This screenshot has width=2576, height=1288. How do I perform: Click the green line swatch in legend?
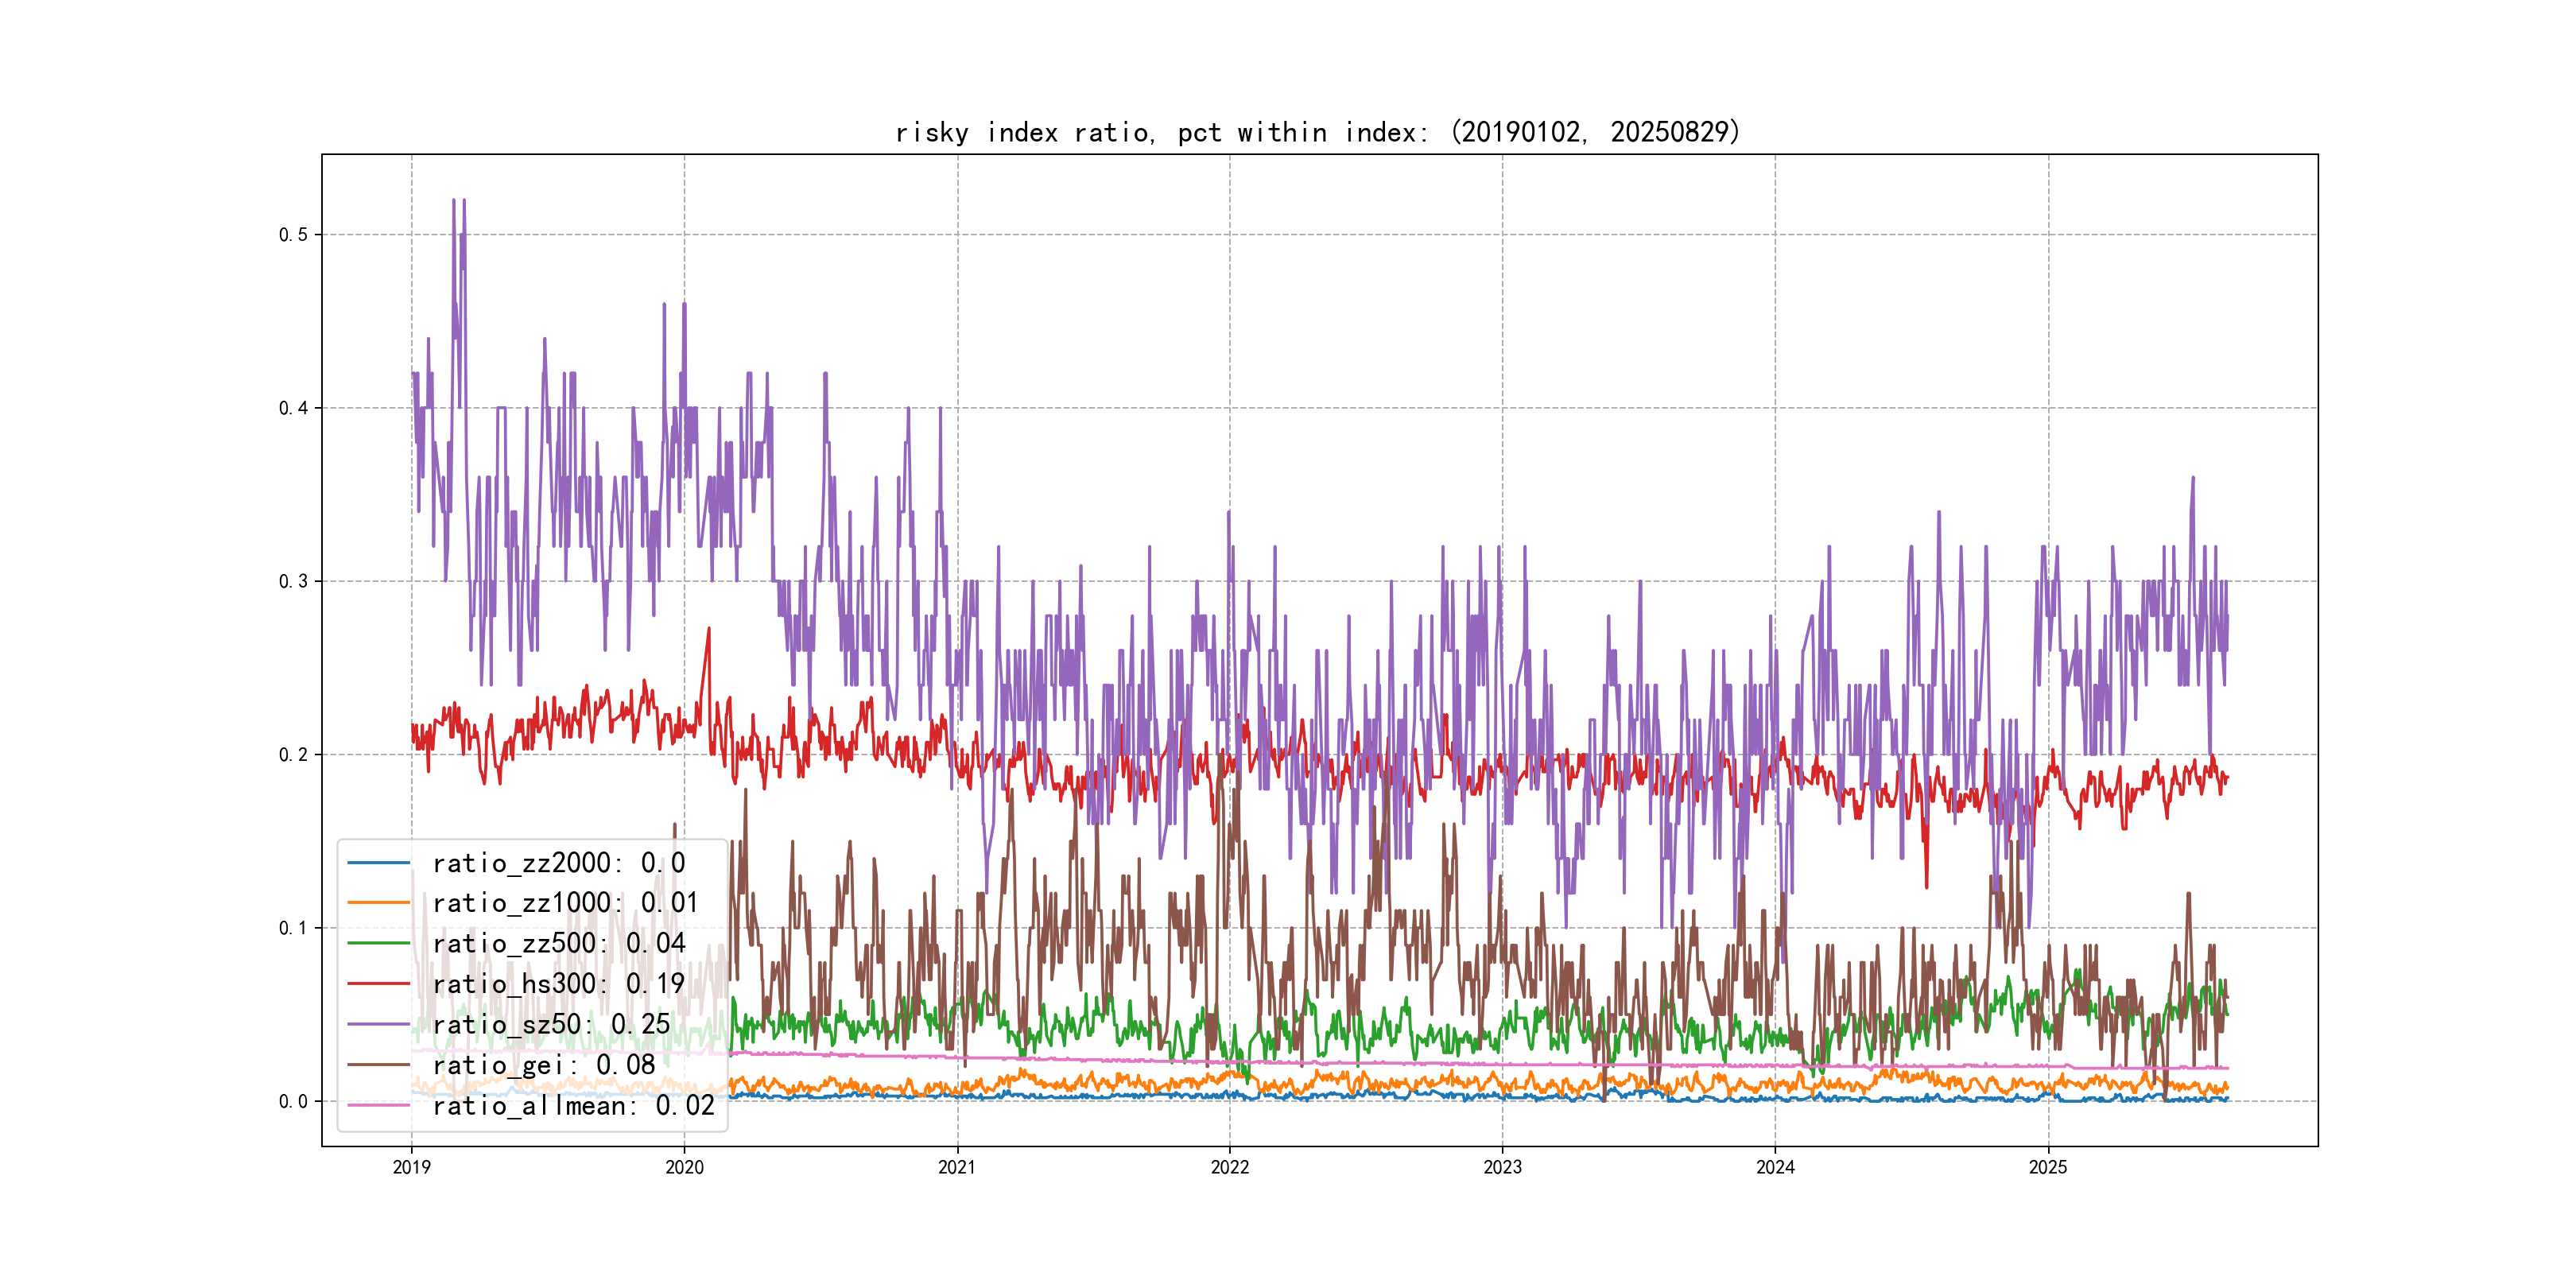tap(379, 943)
